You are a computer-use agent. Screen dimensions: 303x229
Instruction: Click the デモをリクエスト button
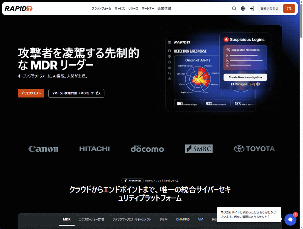pyautogui.click(x=31, y=93)
